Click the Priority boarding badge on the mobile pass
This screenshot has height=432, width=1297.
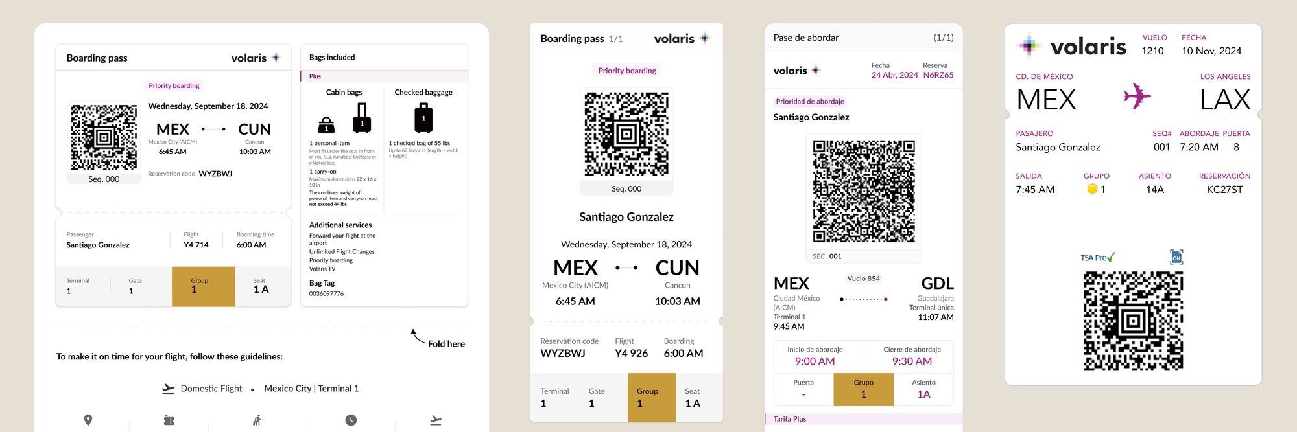click(x=627, y=71)
